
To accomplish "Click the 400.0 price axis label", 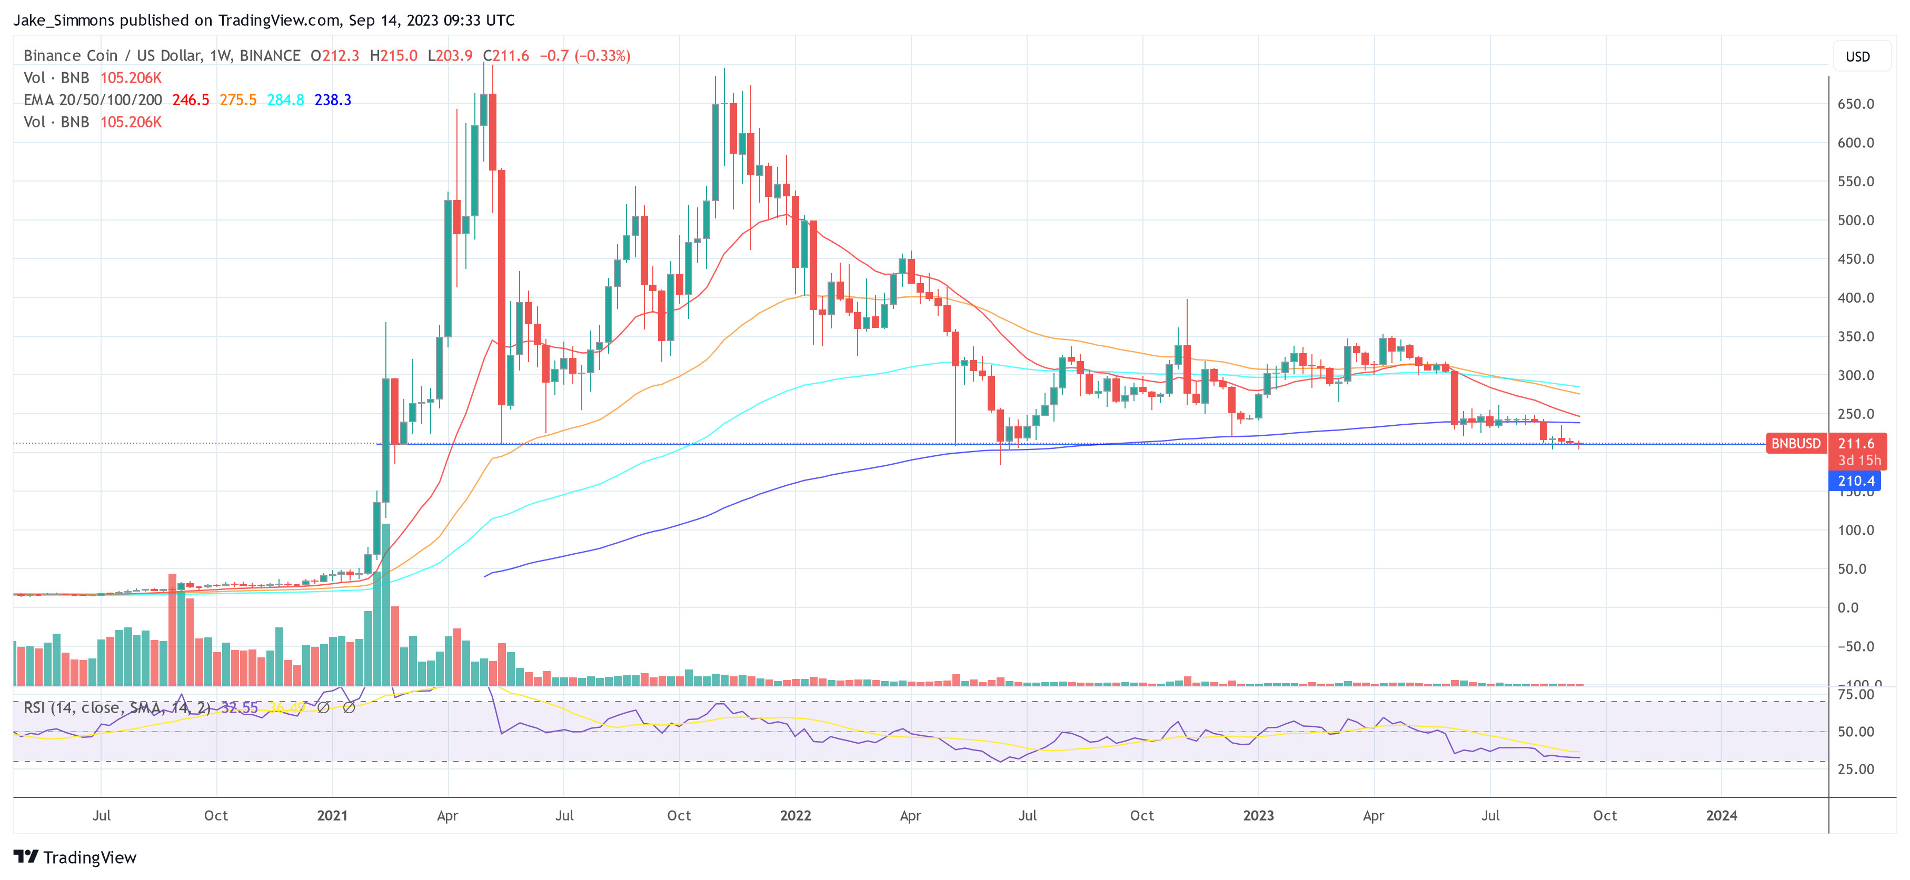I will coord(1855,297).
